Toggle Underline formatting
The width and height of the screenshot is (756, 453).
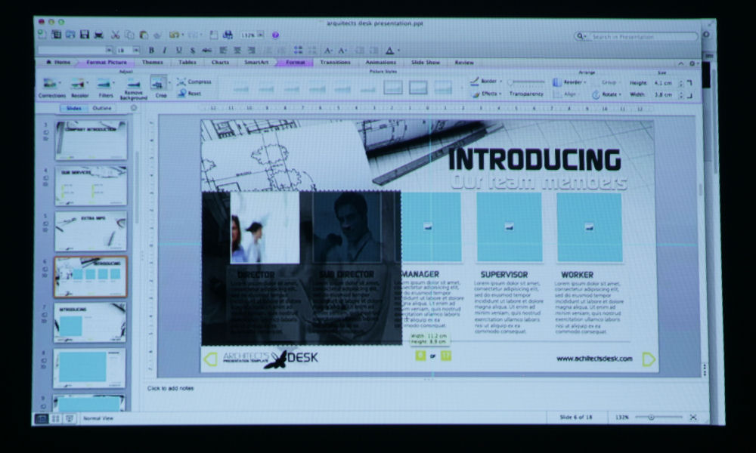[x=179, y=50]
